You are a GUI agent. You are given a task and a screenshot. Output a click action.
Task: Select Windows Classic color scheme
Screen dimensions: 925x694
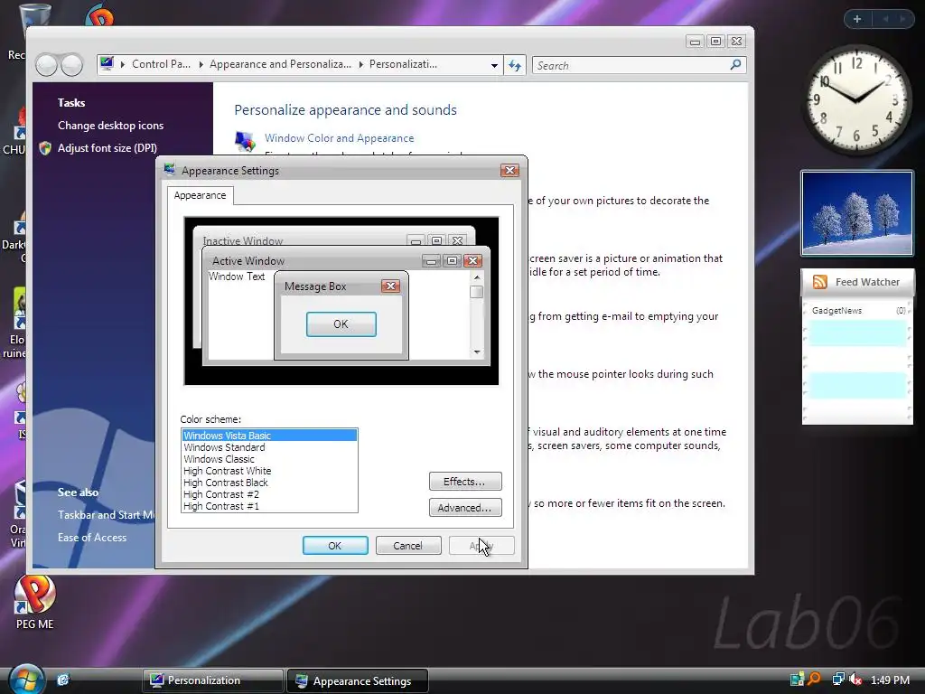(269, 459)
